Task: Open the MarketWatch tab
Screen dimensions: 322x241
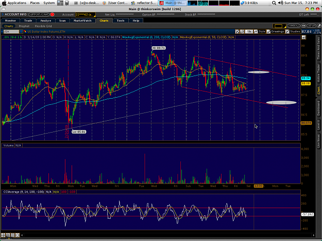Action: coord(82,21)
